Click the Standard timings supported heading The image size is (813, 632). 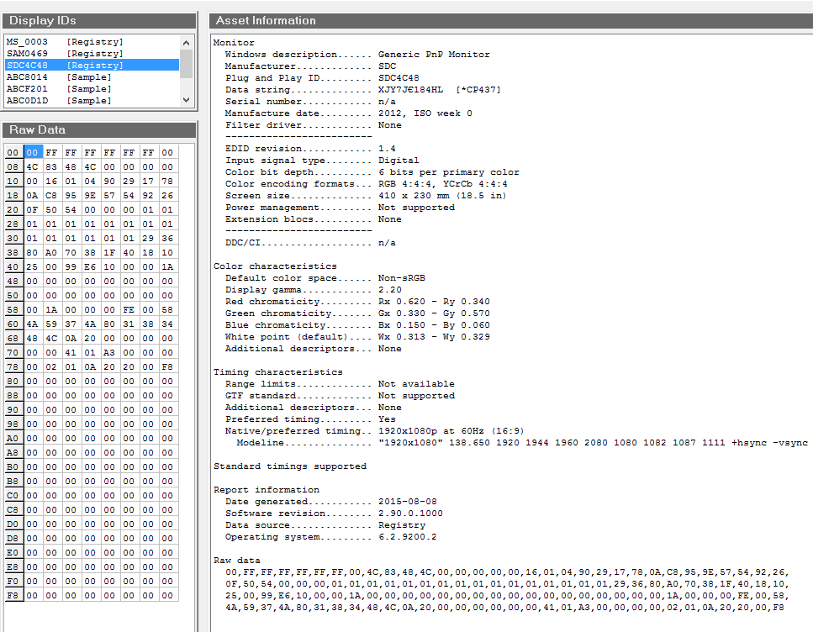click(290, 466)
